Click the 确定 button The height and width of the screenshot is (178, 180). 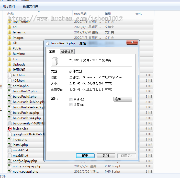coord(85,156)
